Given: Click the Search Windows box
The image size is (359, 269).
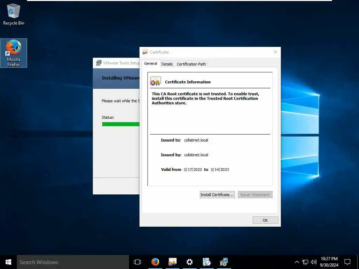Looking at the screenshot, I should 73,262.
